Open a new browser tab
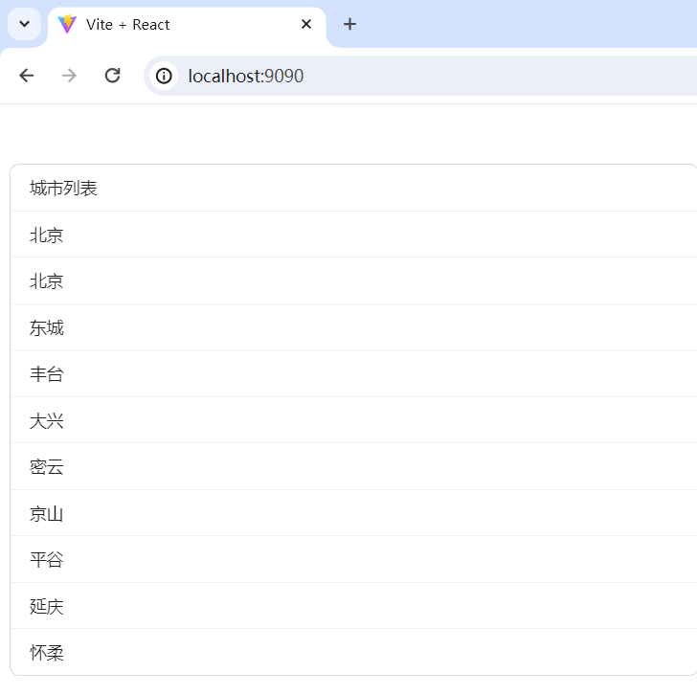Viewport: 697px width, 695px height. pyautogui.click(x=349, y=24)
